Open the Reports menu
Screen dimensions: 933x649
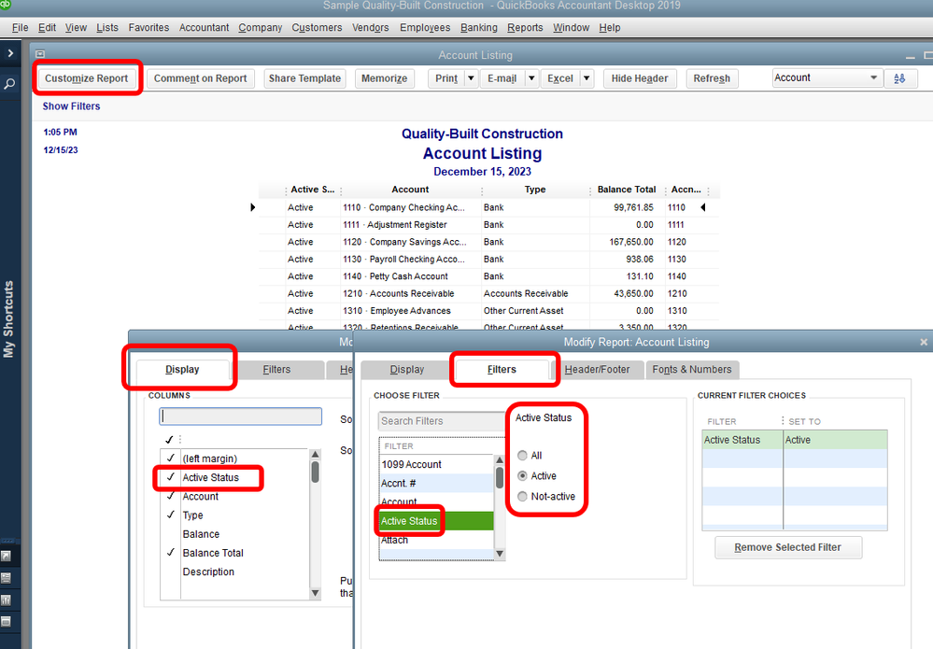pos(525,27)
